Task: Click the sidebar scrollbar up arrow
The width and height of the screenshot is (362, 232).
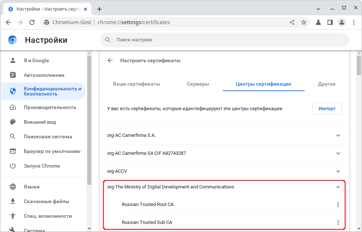Action: pos(89,53)
